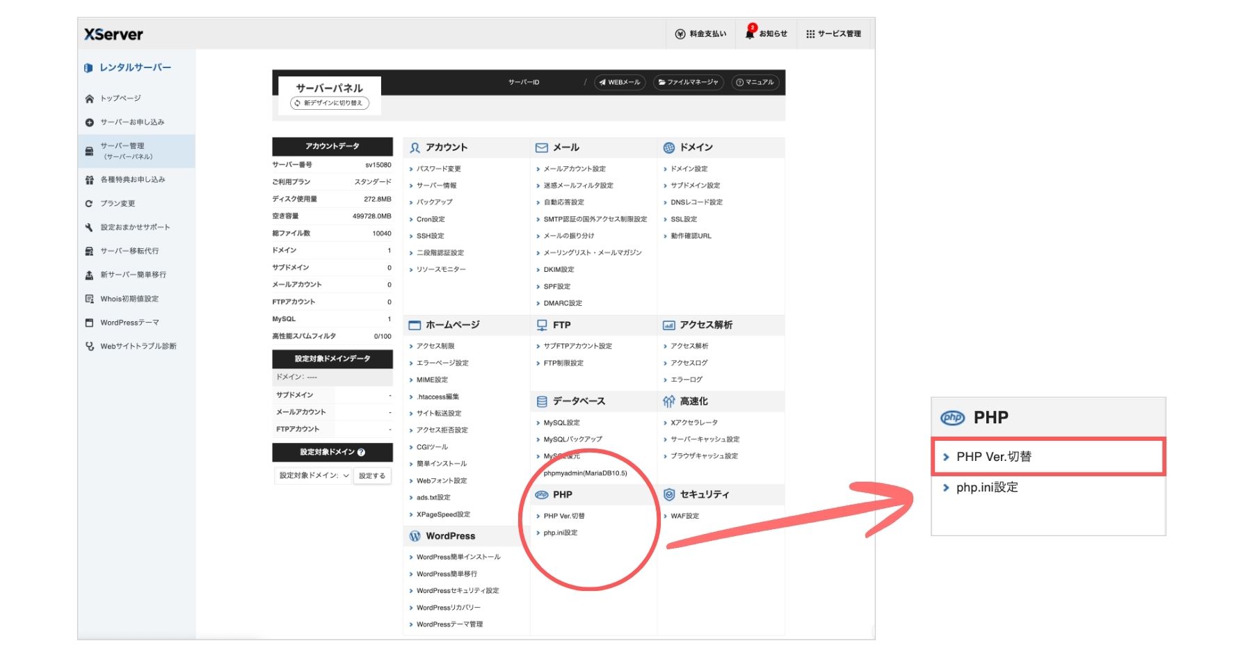This screenshot has height=657, width=1252.
Task: Click the 設定おまかせサポート wrench icon
Action: [89, 227]
